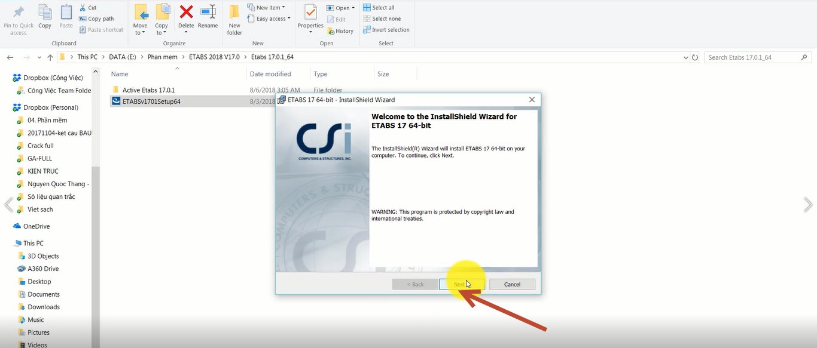Viewport: 817px width, 348px height.
Task: Click the Search Etabs 17.0.1_64 field
Action: 758,57
